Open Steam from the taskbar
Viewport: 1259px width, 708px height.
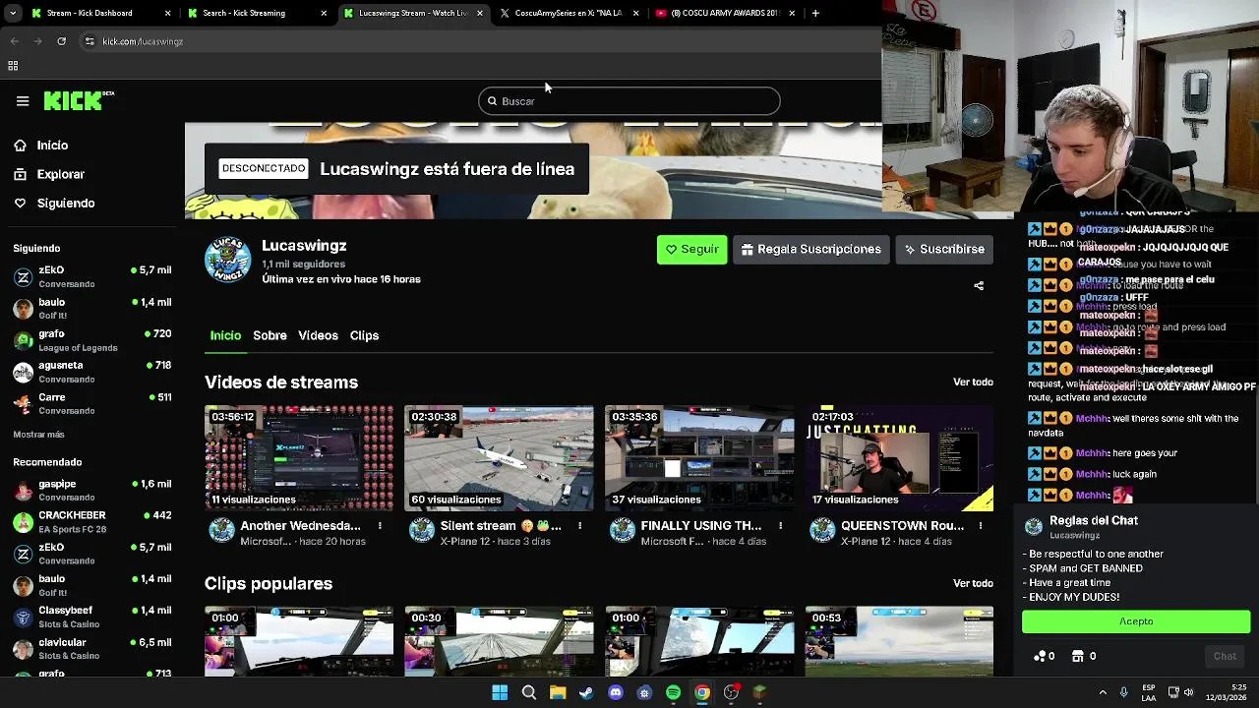586,692
